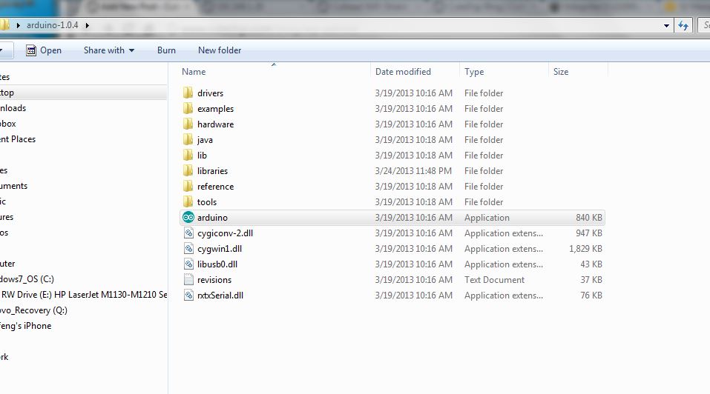
Task: Click the reference folder icon
Action: pyautogui.click(x=188, y=186)
